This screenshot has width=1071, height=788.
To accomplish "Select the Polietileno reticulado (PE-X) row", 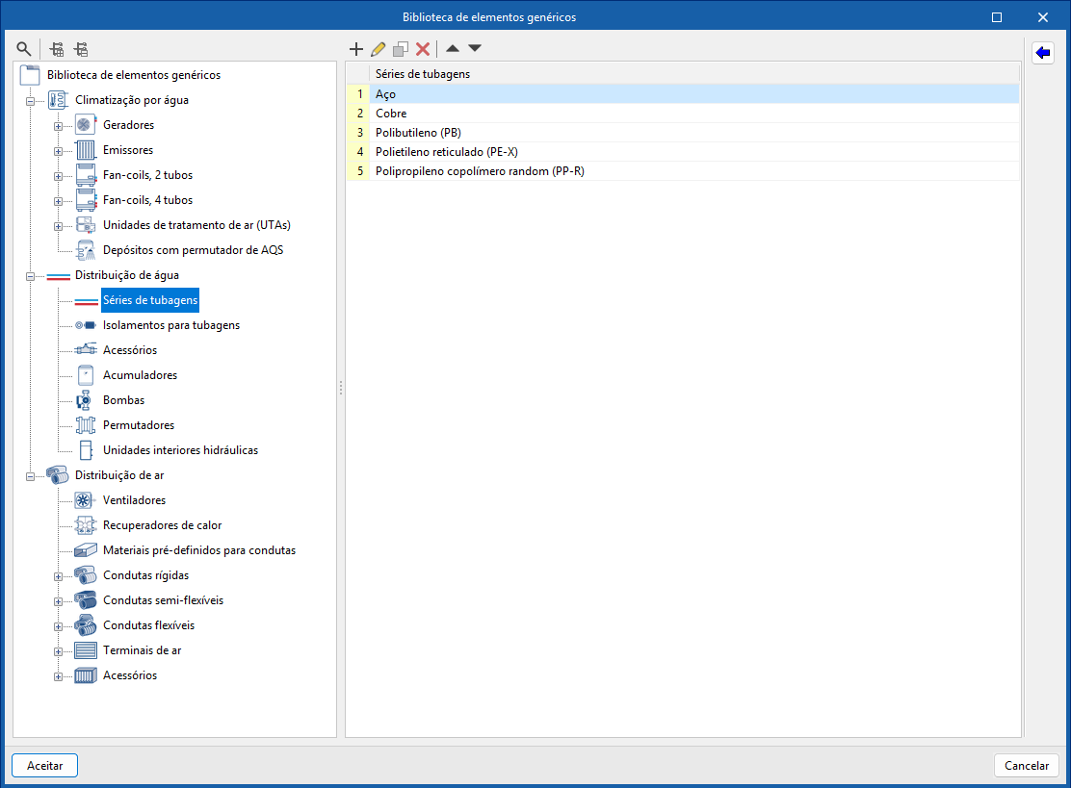I will pos(683,151).
